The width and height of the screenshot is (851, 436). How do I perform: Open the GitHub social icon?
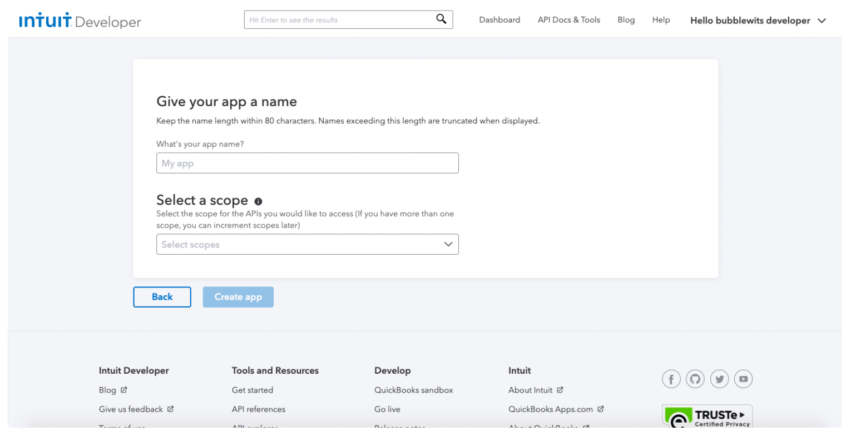tap(695, 379)
